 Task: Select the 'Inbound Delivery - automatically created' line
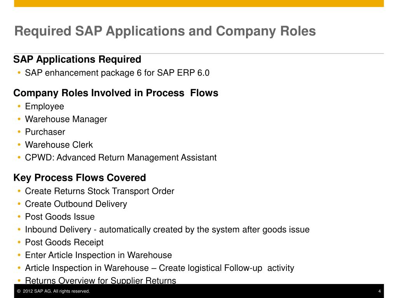(167, 230)
